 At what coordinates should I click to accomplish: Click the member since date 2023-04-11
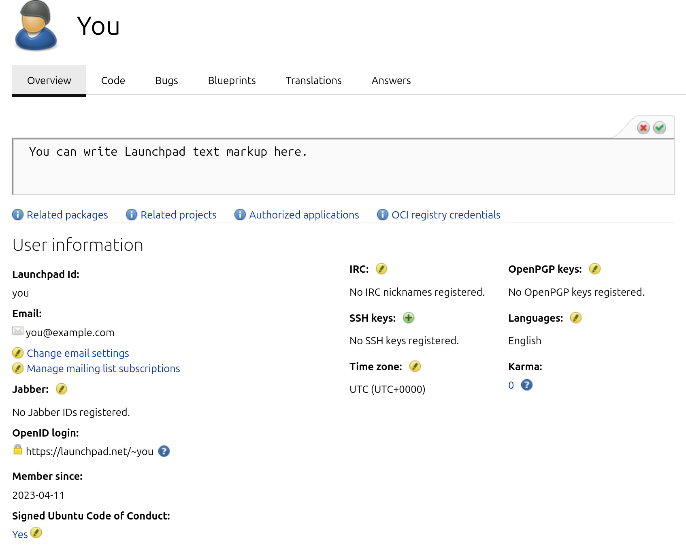click(38, 495)
